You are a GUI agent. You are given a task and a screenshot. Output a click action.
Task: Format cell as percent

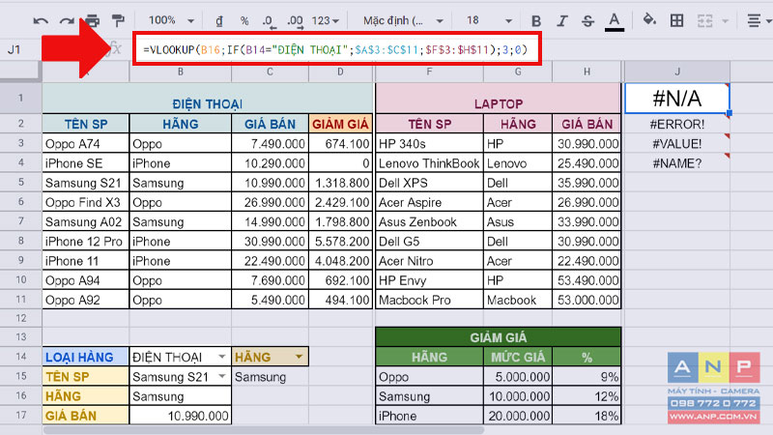(x=244, y=20)
